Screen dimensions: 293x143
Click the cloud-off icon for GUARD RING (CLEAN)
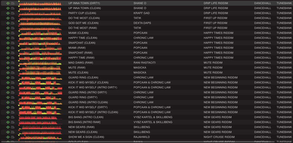point(13,77)
